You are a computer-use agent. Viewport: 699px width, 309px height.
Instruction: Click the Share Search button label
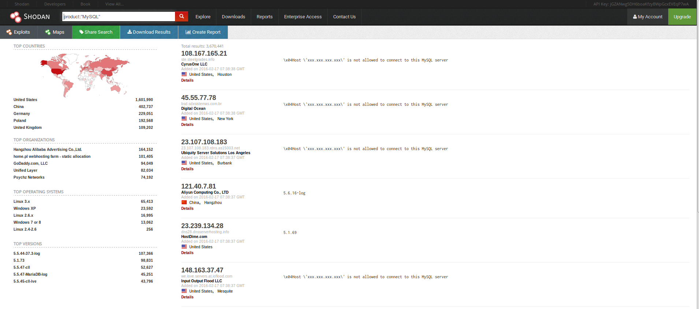pyautogui.click(x=98, y=32)
